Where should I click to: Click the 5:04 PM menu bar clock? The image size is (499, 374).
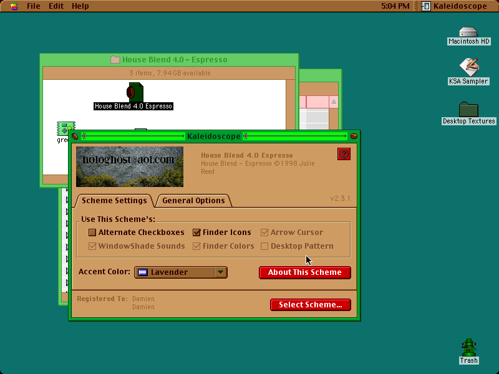[x=395, y=6]
